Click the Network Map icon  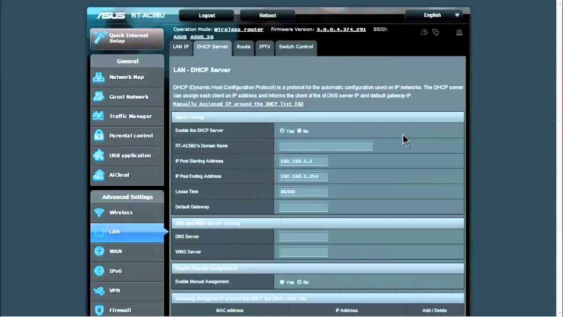pyautogui.click(x=99, y=77)
